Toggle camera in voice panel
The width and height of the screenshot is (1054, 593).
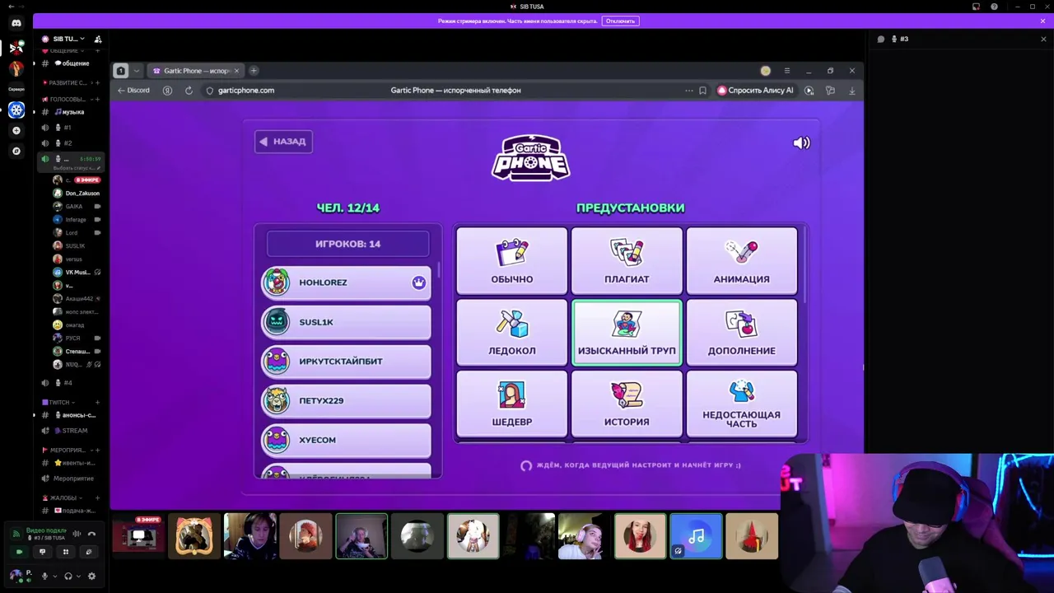[x=19, y=552]
